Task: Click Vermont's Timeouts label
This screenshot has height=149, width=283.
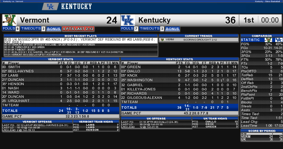Action: (x=31, y=29)
